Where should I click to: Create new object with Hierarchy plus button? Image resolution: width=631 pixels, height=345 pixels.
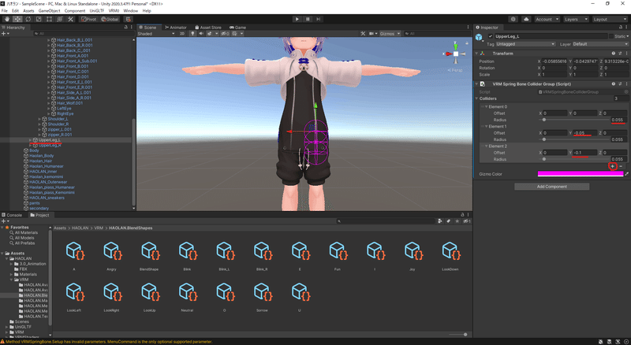[5, 34]
